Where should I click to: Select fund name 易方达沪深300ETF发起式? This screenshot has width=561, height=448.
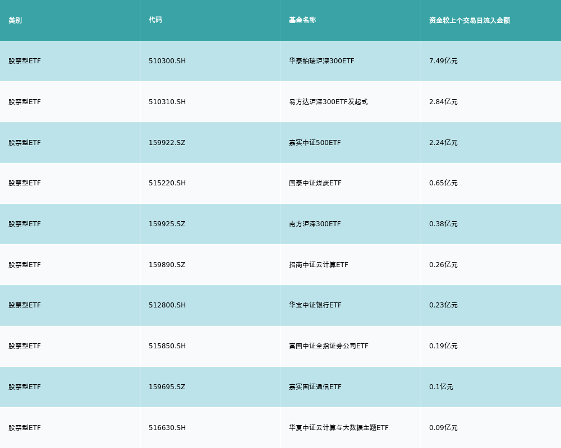tap(328, 102)
